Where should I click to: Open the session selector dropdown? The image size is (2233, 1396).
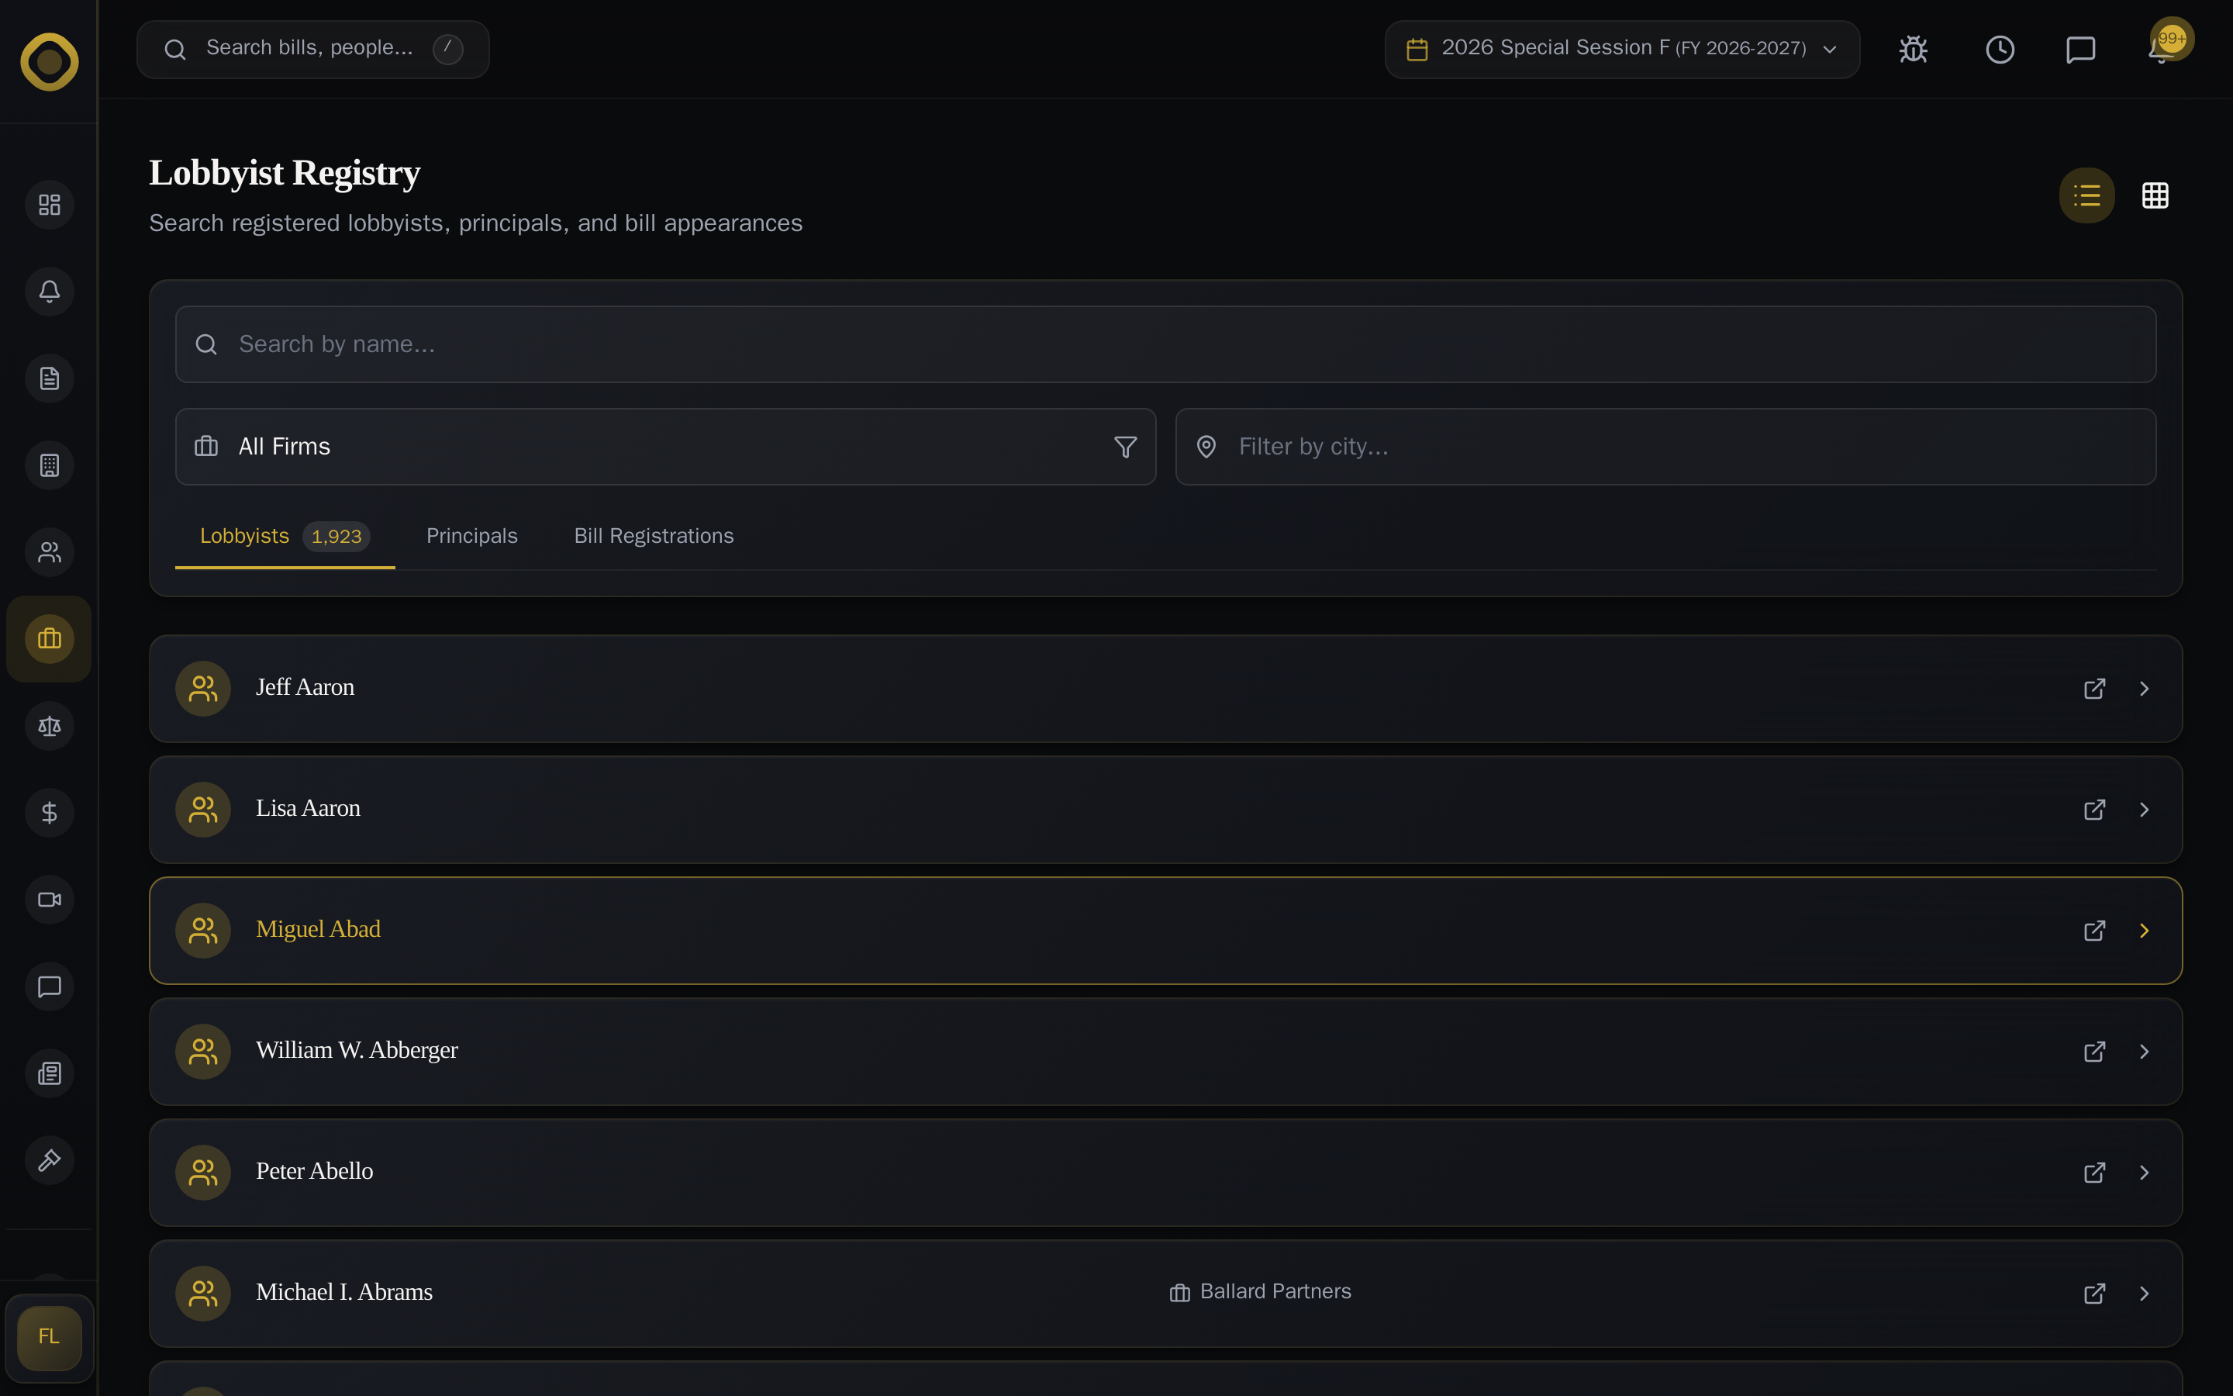click(1621, 49)
